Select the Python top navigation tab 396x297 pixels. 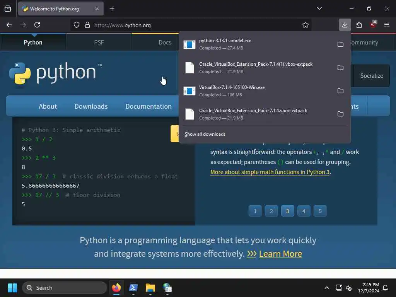[33, 43]
